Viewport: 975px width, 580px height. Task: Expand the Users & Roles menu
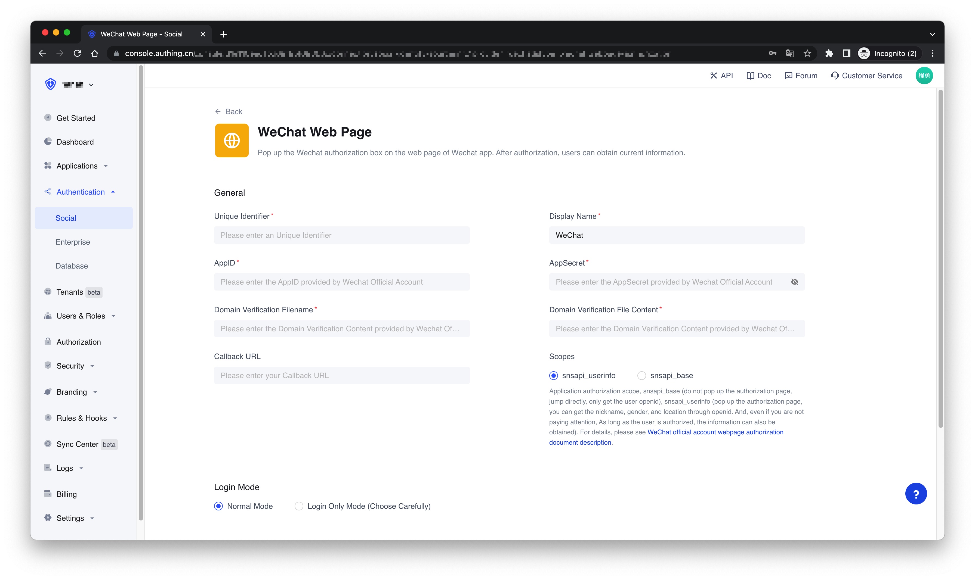(x=81, y=316)
